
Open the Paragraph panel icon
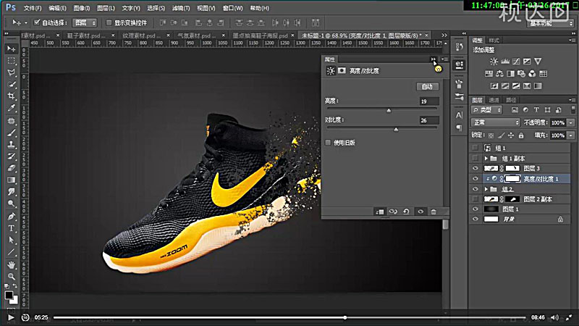click(x=459, y=128)
